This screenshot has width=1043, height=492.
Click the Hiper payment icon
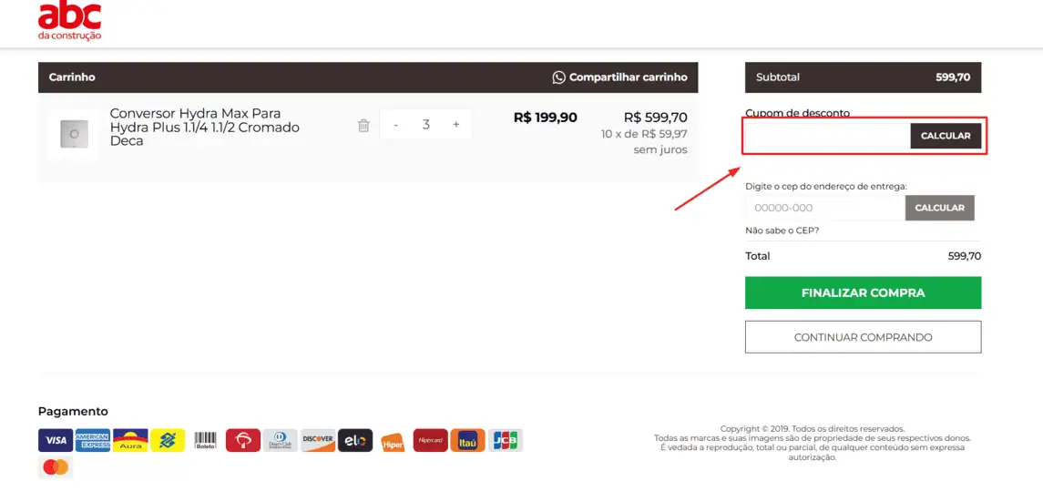393,444
